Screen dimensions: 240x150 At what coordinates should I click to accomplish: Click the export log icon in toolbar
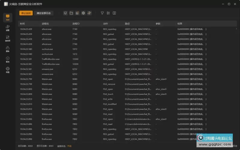114,13
